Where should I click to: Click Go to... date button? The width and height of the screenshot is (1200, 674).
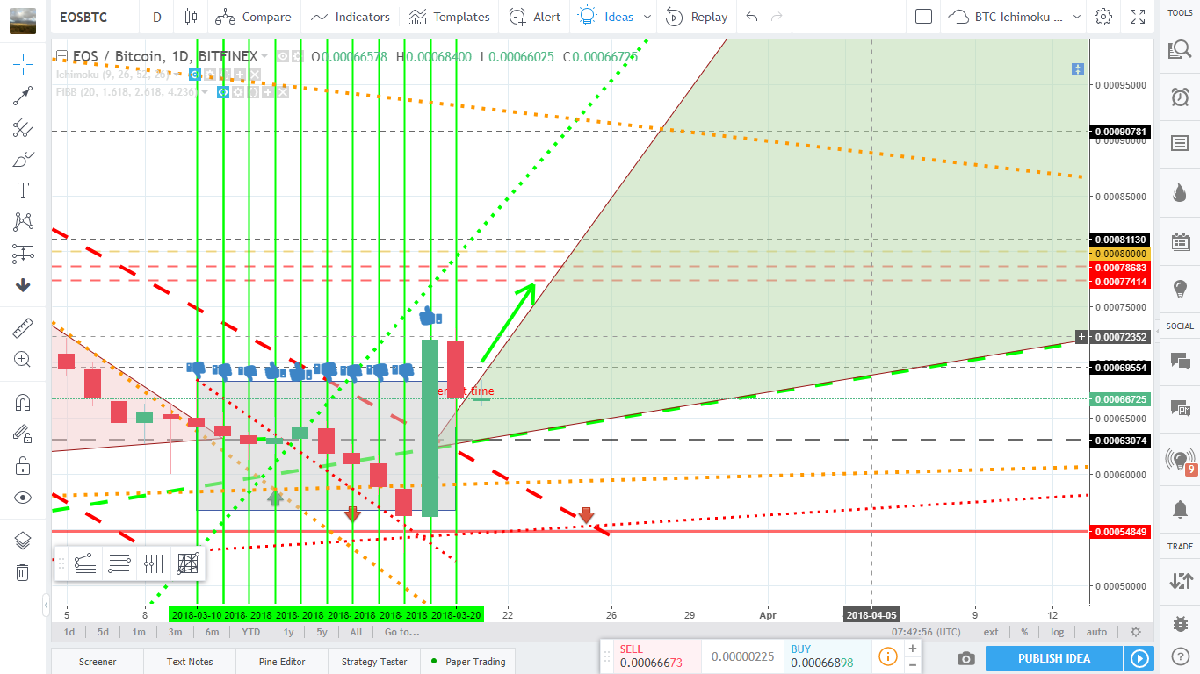pos(401,632)
